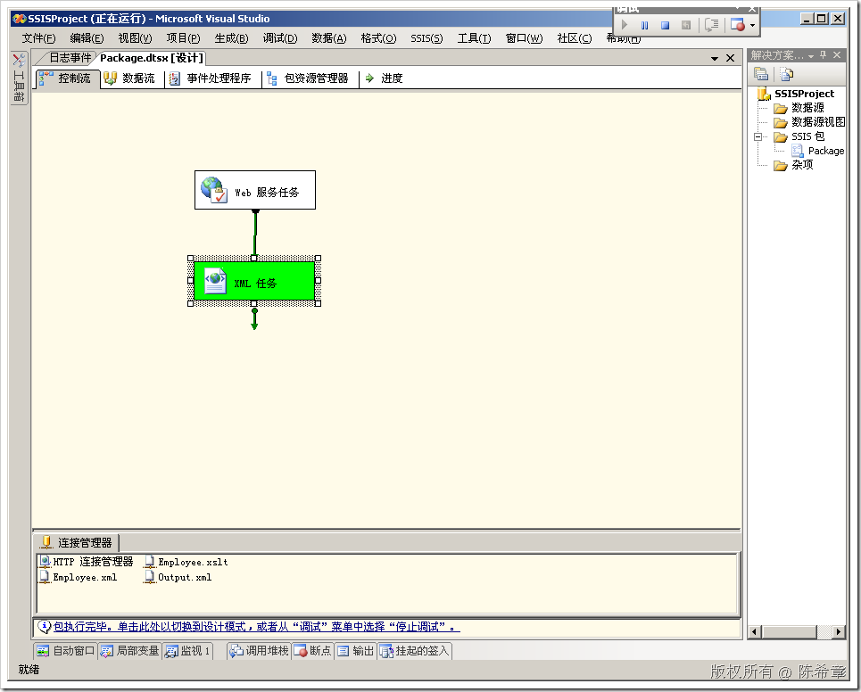Screen dimensions: 861x692
Task: Open the 视图(V) menu
Action: coord(135,38)
